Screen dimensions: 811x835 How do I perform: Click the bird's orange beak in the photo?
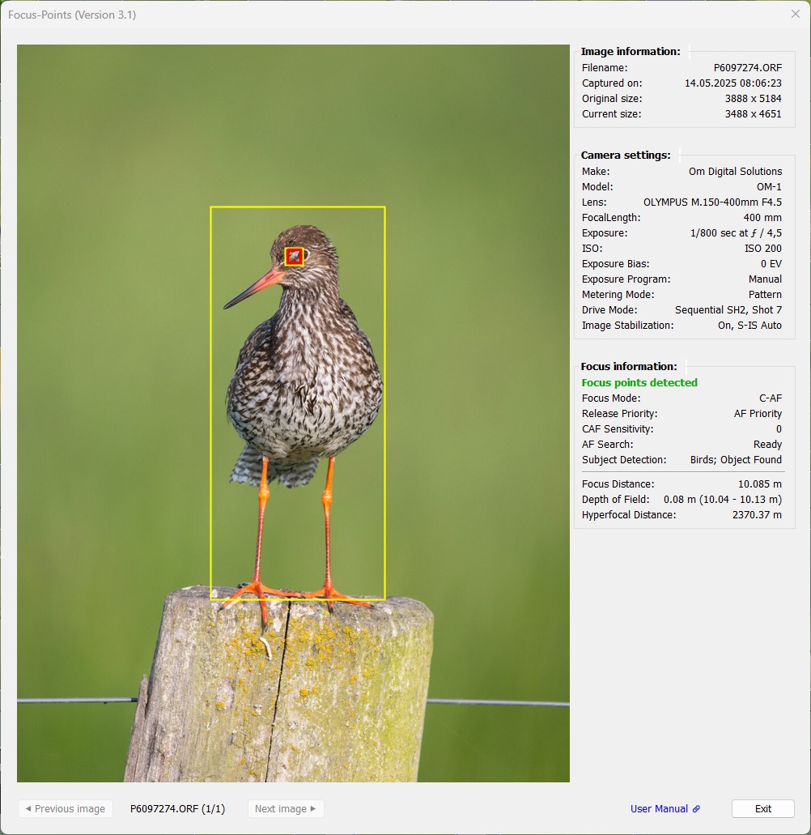(x=255, y=288)
